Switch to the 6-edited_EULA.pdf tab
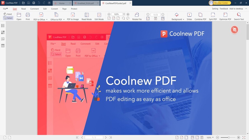This screenshot has width=249, height=140. (86, 3)
